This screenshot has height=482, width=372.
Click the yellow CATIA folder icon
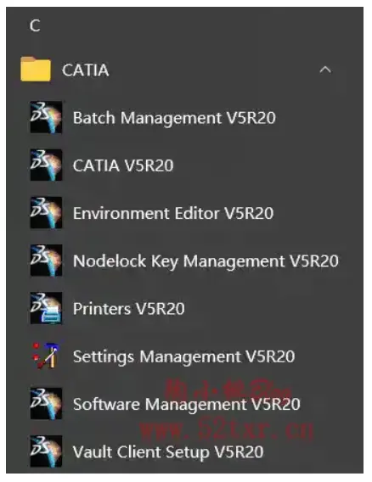click(36, 70)
